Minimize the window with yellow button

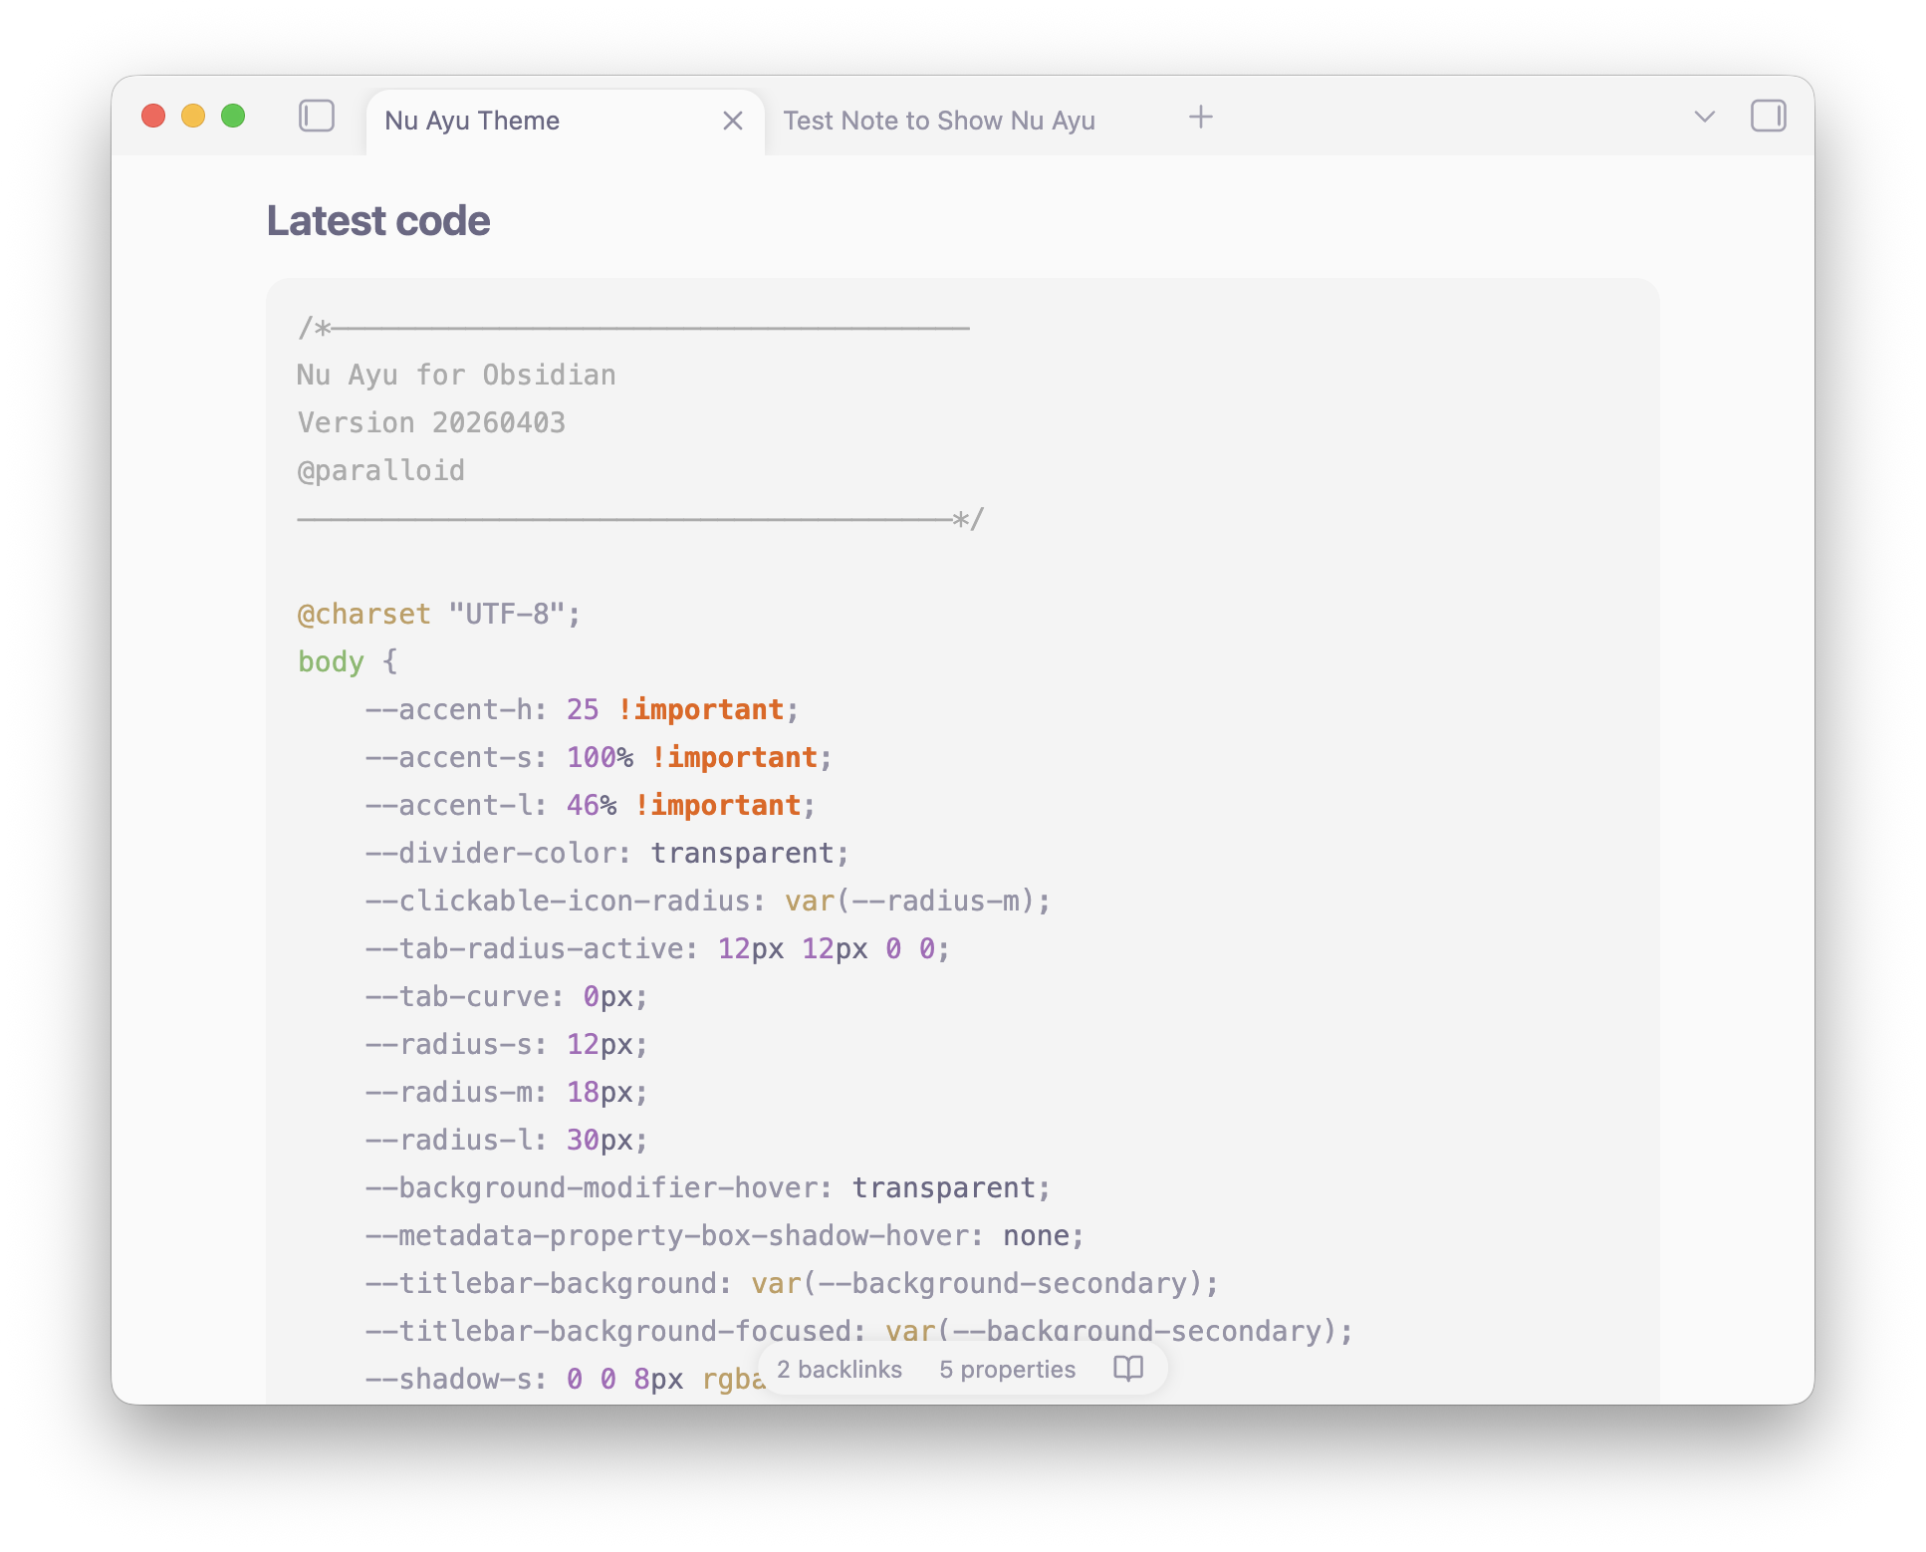[193, 117]
